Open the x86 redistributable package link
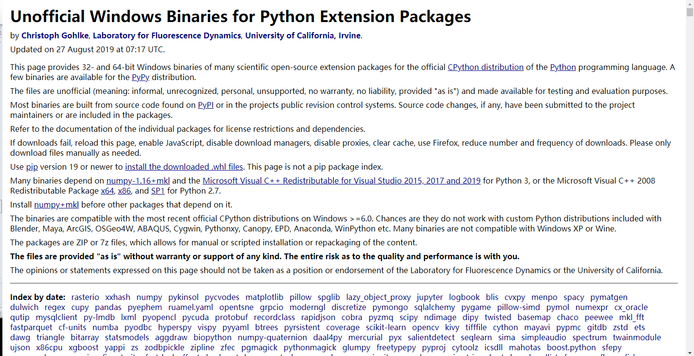 pos(124,191)
